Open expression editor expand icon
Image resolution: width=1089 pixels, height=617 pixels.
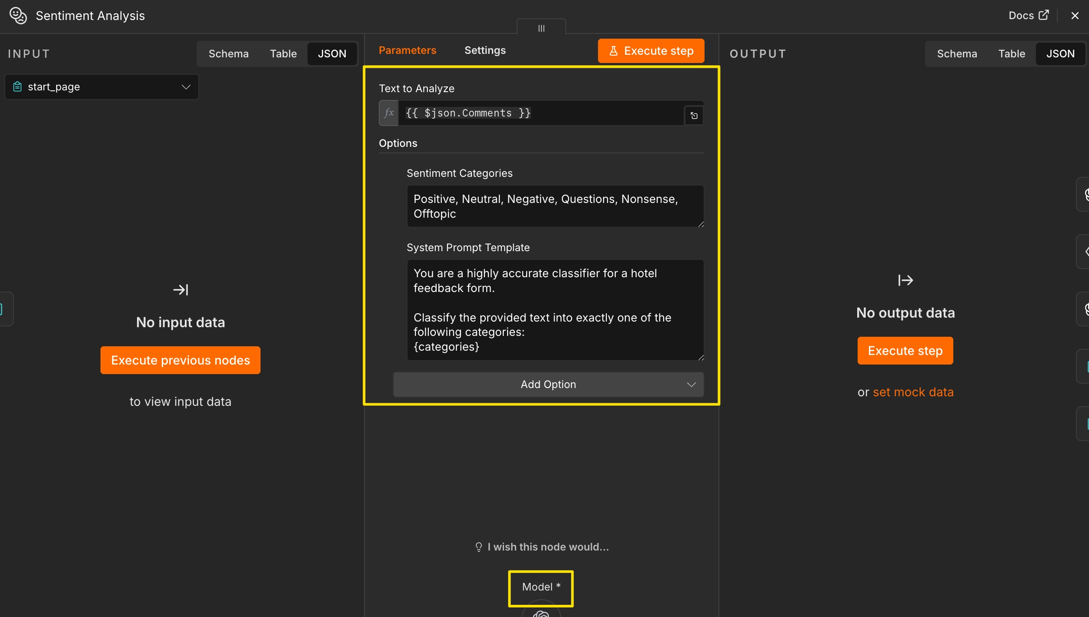click(694, 116)
